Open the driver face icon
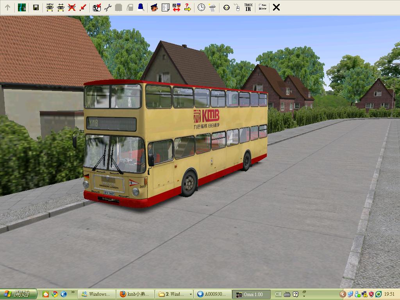The height and width of the screenshot is (300, 400). pos(154,7)
